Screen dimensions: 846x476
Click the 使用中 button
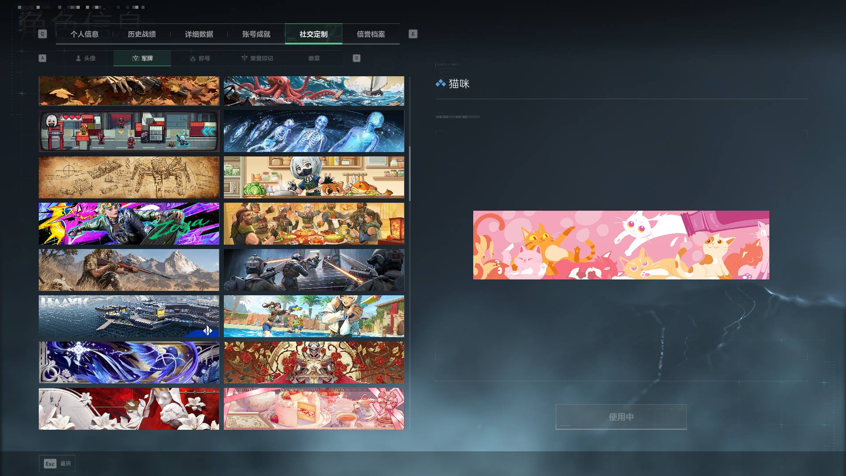[x=621, y=417]
